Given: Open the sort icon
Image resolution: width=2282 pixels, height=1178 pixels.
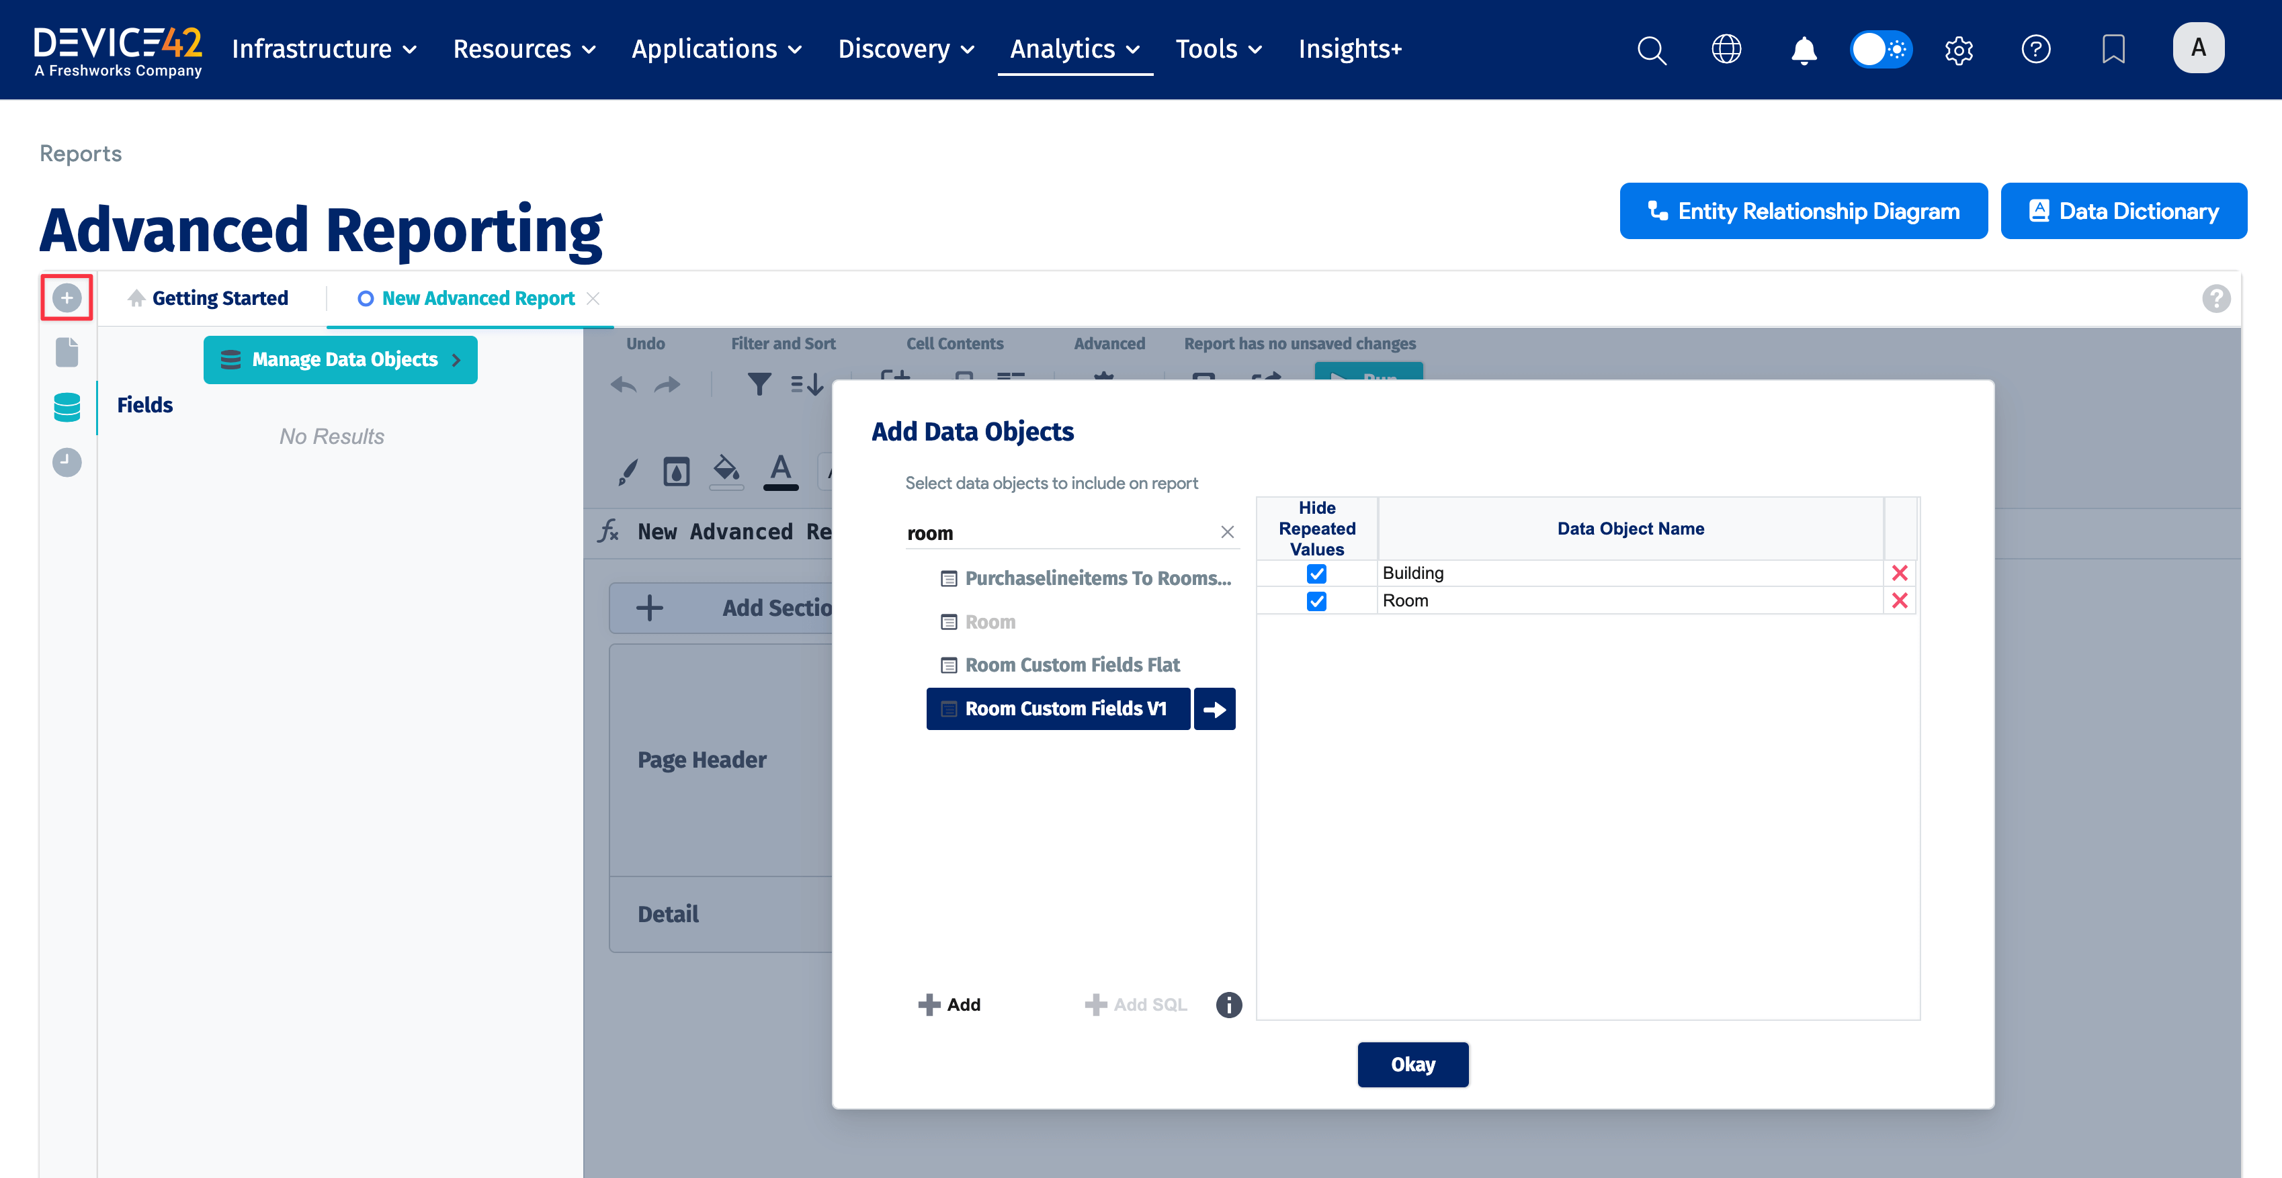Looking at the screenshot, I should tap(807, 383).
